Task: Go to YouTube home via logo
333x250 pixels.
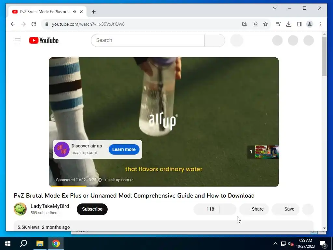Action: tap(44, 40)
